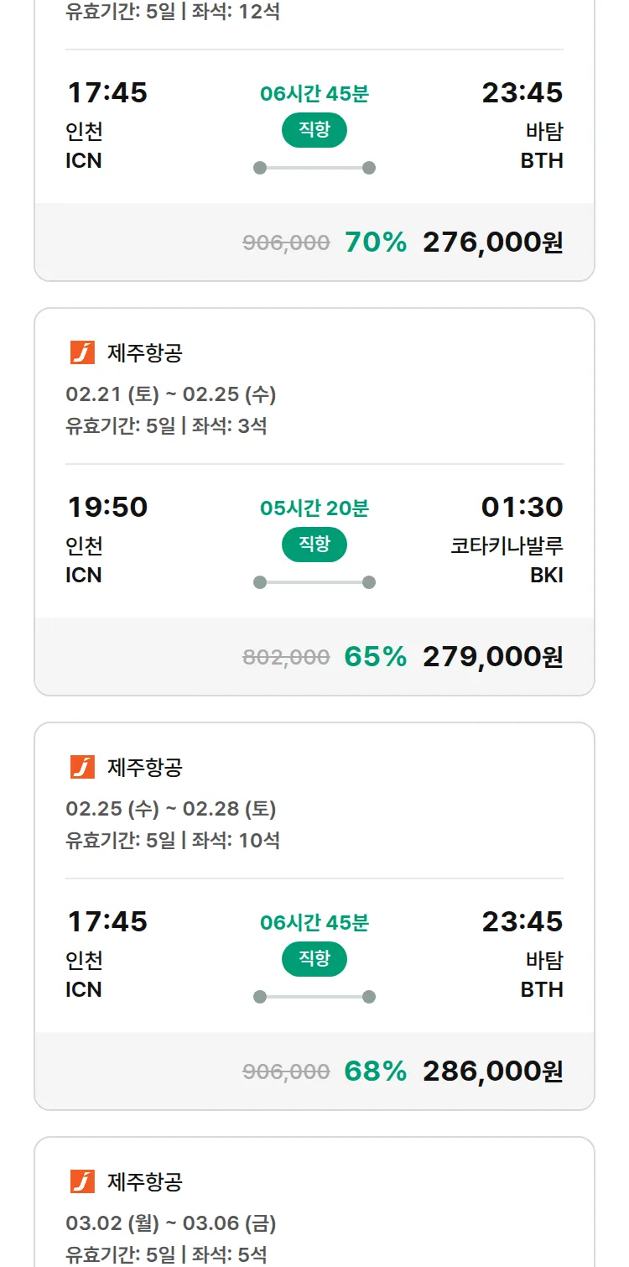Click Jeju Air logo on the Kota Kinabalu card

[x=82, y=353]
